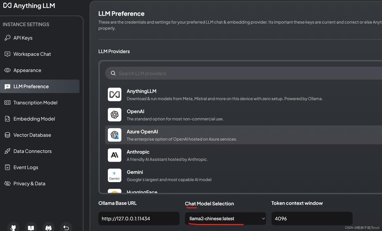Image resolution: width=382 pixels, height=231 pixels.
Task: Open the GitHub icon in footer
Action: pyautogui.click(x=13, y=228)
